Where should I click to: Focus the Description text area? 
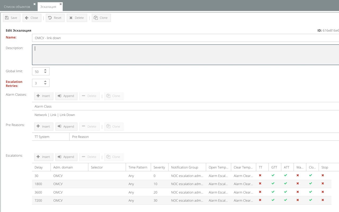185,55
